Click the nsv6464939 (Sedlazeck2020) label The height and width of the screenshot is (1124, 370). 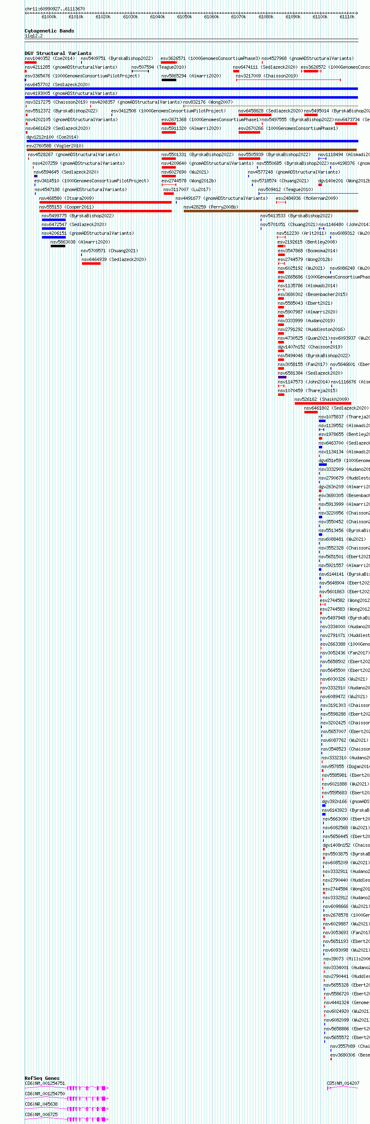(114, 259)
